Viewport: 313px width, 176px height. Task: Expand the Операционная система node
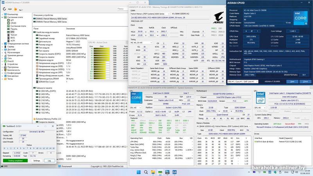point(2,43)
